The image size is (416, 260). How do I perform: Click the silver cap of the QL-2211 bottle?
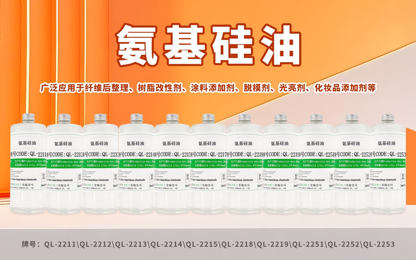[x=28, y=118]
